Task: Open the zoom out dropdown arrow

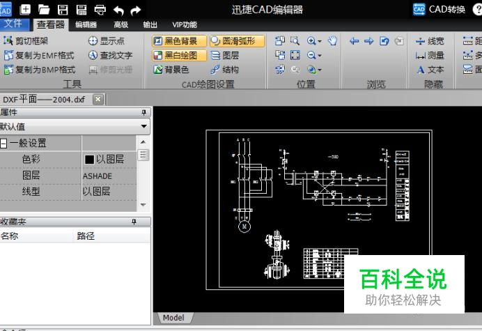Action: [320, 56]
